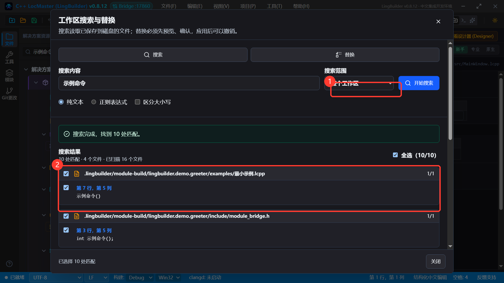504x283 pixels.
Task: Select the 纯文本 radio option
Action: 61,102
